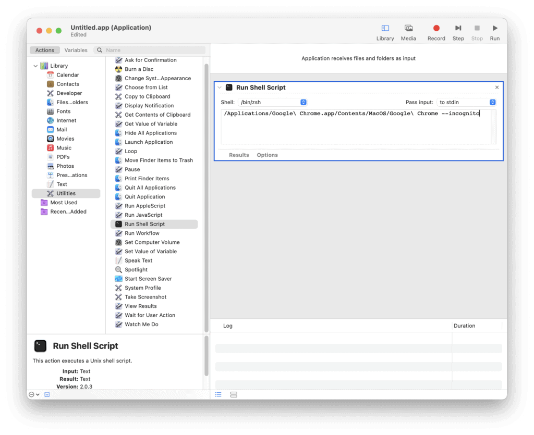
Task: Select the Presentations category
Action: 71,175
